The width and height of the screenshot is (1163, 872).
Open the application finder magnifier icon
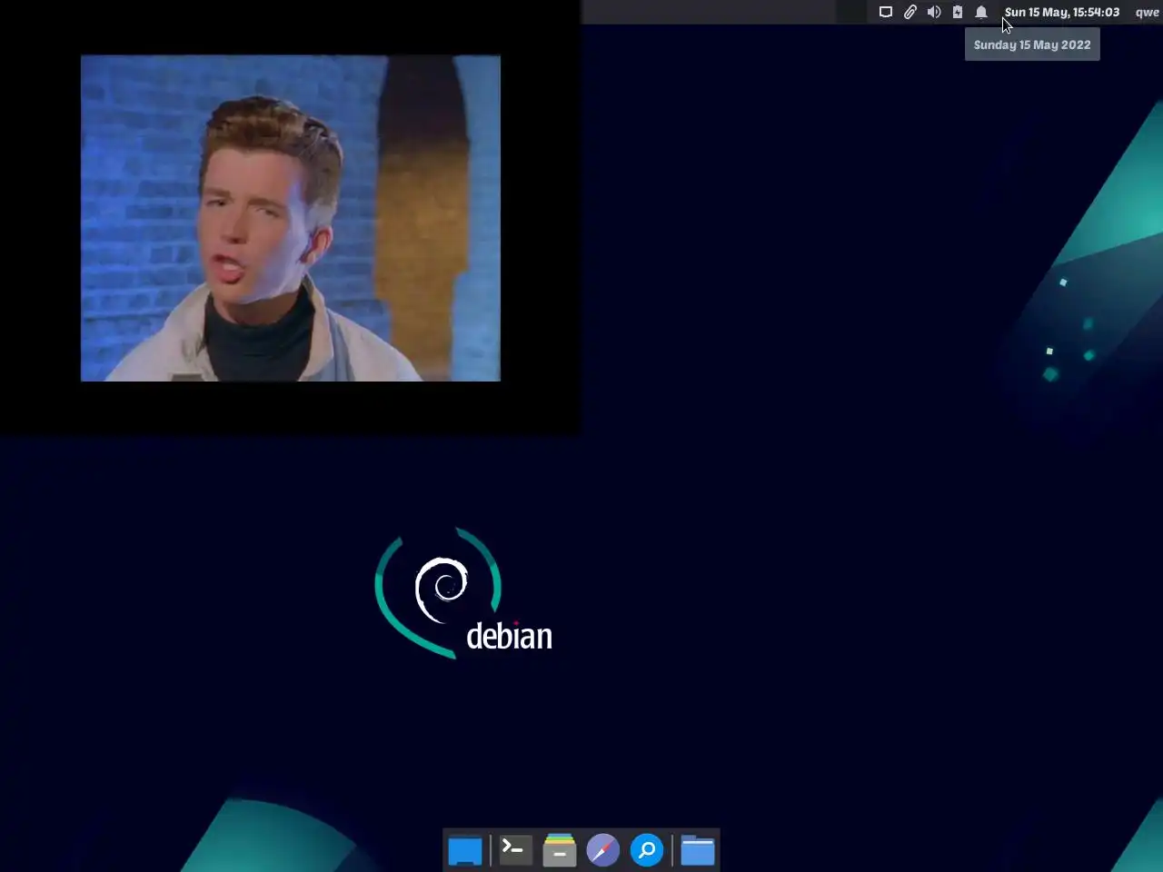(x=647, y=850)
